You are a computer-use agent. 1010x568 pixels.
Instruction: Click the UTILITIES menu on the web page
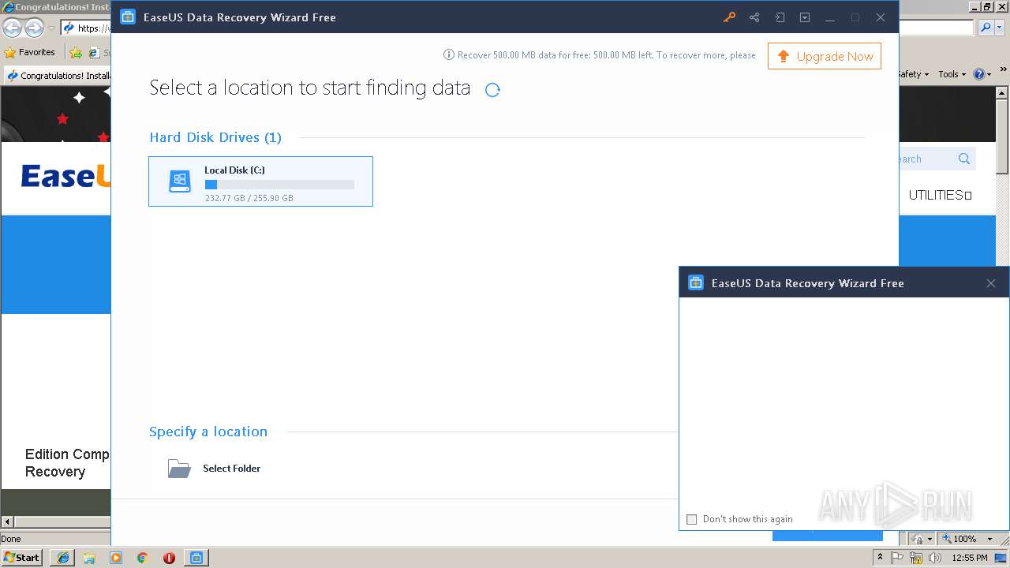(x=940, y=195)
